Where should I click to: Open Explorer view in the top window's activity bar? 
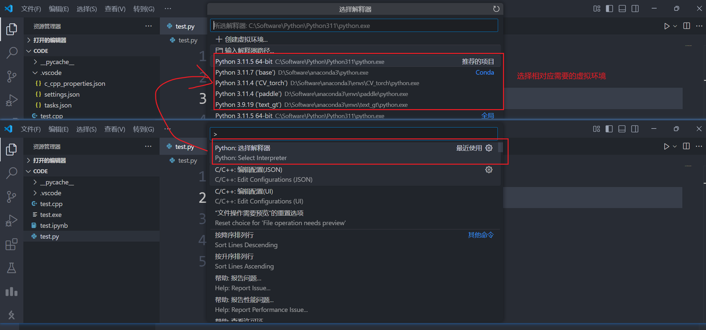click(x=12, y=30)
